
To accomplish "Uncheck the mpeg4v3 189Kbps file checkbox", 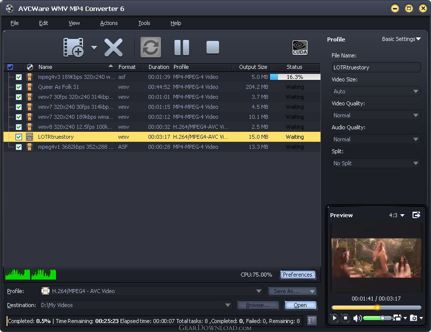I will [18, 77].
